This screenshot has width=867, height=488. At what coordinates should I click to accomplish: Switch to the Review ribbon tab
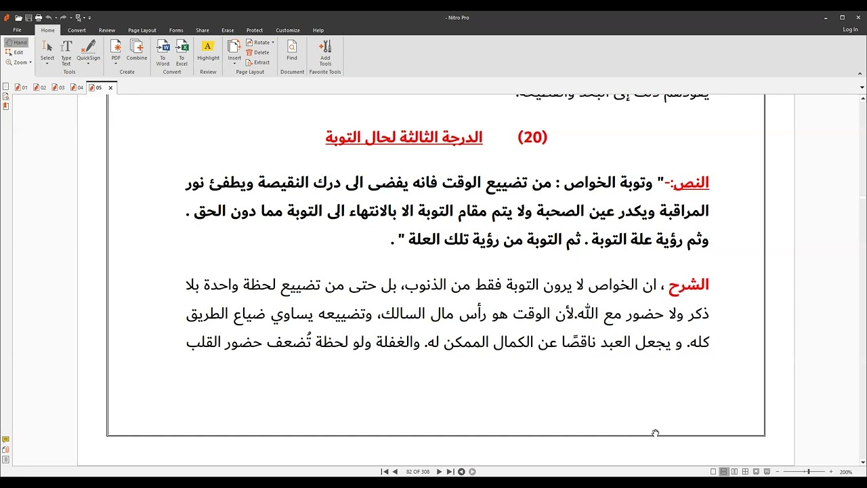(107, 30)
